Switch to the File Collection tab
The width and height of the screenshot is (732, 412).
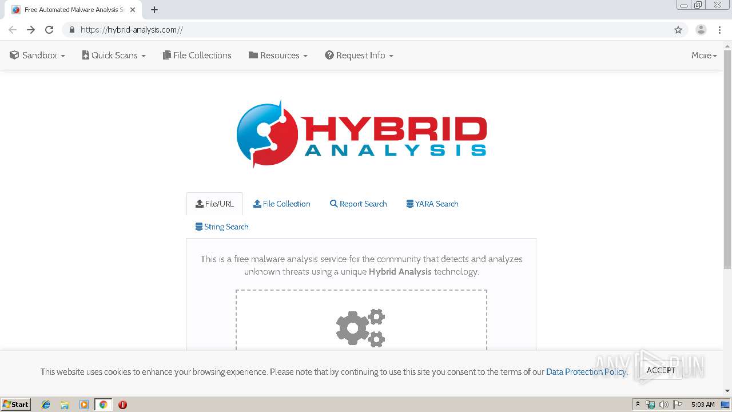pyautogui.click(x=282, y=204)
